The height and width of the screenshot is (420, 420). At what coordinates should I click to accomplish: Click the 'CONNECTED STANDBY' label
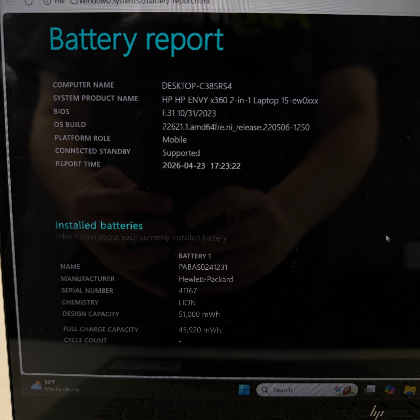coord(93,151)
